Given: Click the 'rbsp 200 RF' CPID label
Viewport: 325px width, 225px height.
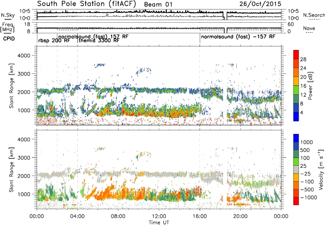Looking at the screenshot, I should click(x=54, y=40).
